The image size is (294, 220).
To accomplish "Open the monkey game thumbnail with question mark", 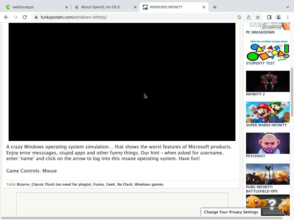I will pos(268,205).
